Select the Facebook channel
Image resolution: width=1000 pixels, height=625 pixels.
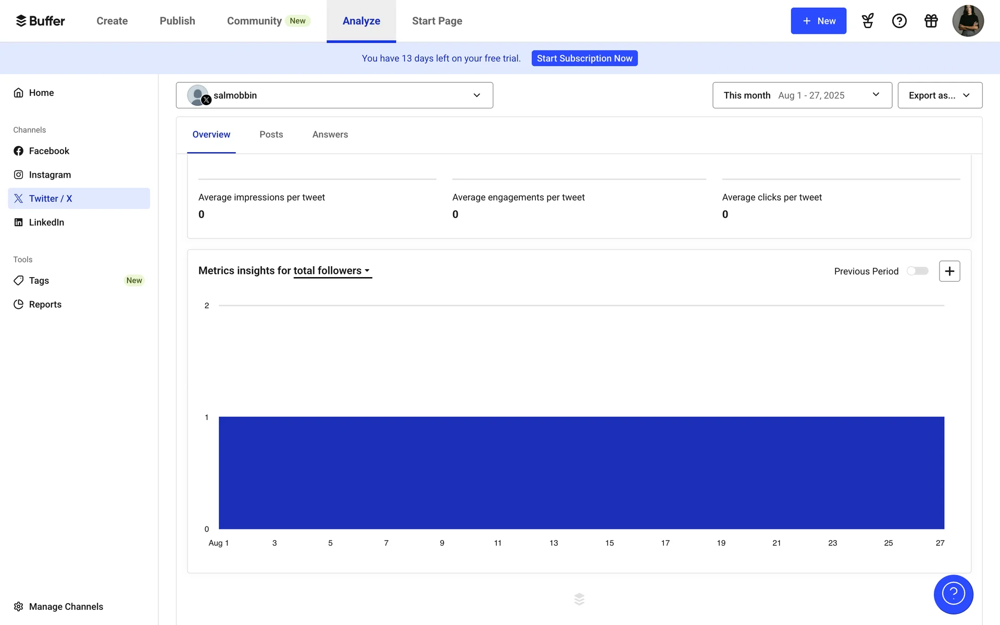pyautogui.click(x=49, y=151)
